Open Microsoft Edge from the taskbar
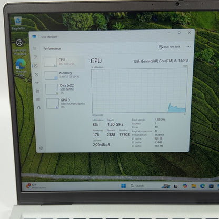This screenshot has width=219, height=219. point(202,186)
